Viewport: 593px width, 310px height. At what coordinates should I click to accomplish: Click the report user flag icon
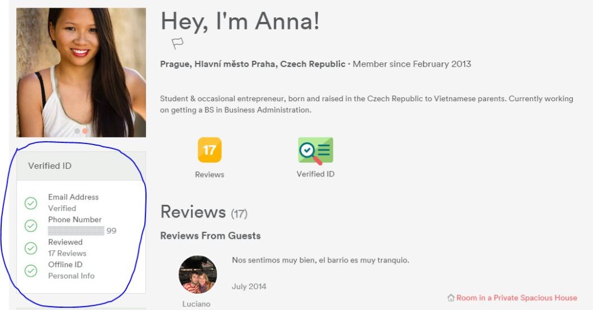(178, 43)
